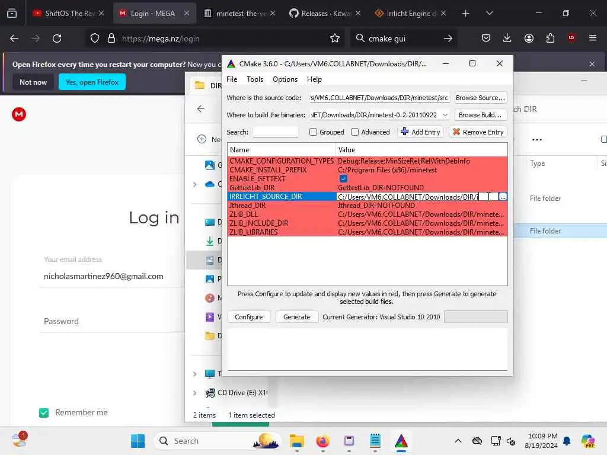Click Browse Build button
607x455 pixels.
pyautogui.click(x=480, y=115)
